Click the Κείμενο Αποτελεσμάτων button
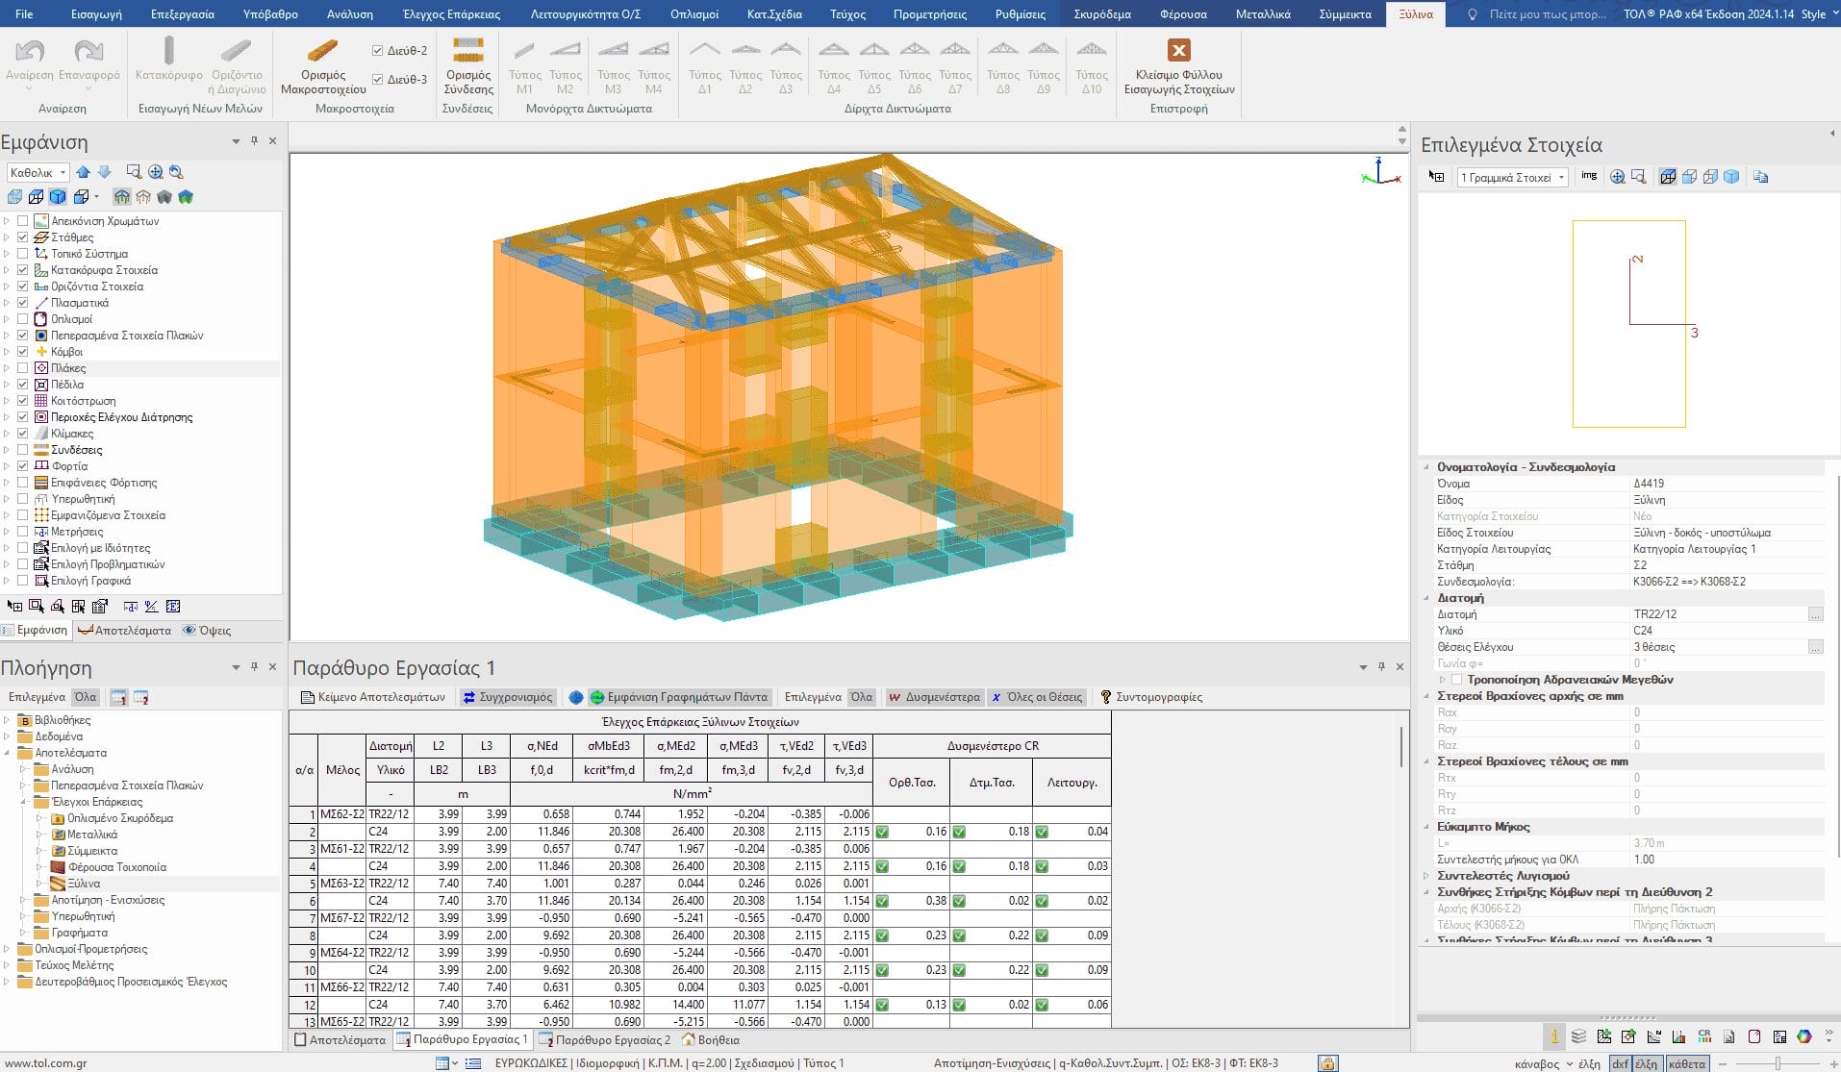This screenshot has height=1072, width=1841. (373, 697)
